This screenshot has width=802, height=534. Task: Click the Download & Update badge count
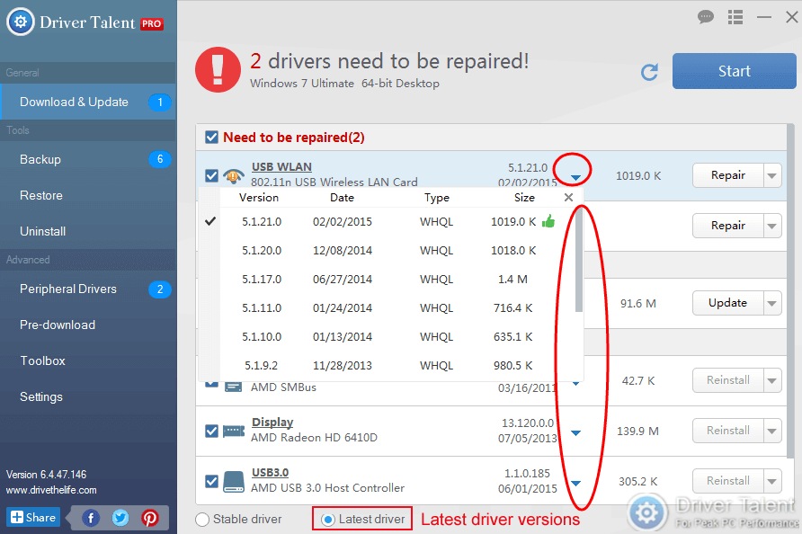[159, 102]
